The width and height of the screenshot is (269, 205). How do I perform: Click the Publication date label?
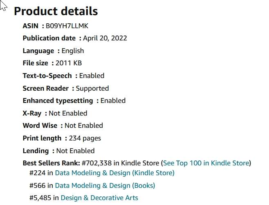49,38
